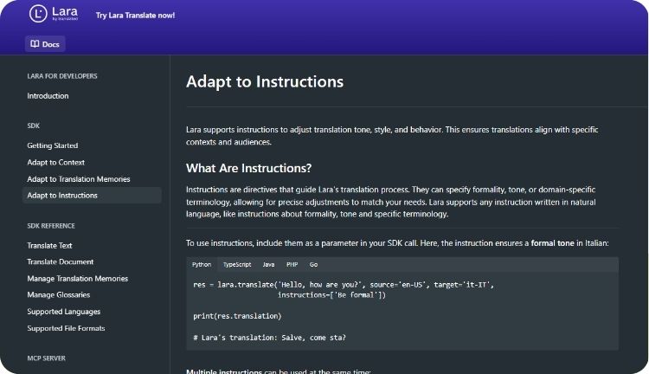Click the What Are Instructions? heading

point(248,168)
